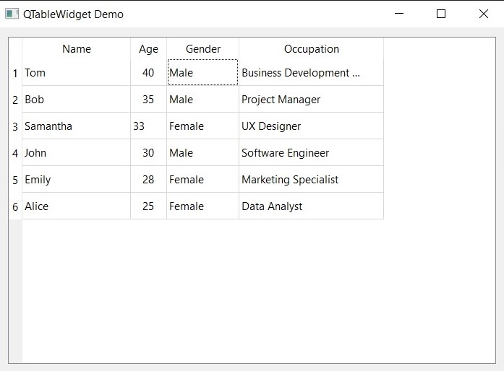Viewport: 504px width, 371px height.
Task: Select the Data Analyst occupation cell
Action: (311, 206)
